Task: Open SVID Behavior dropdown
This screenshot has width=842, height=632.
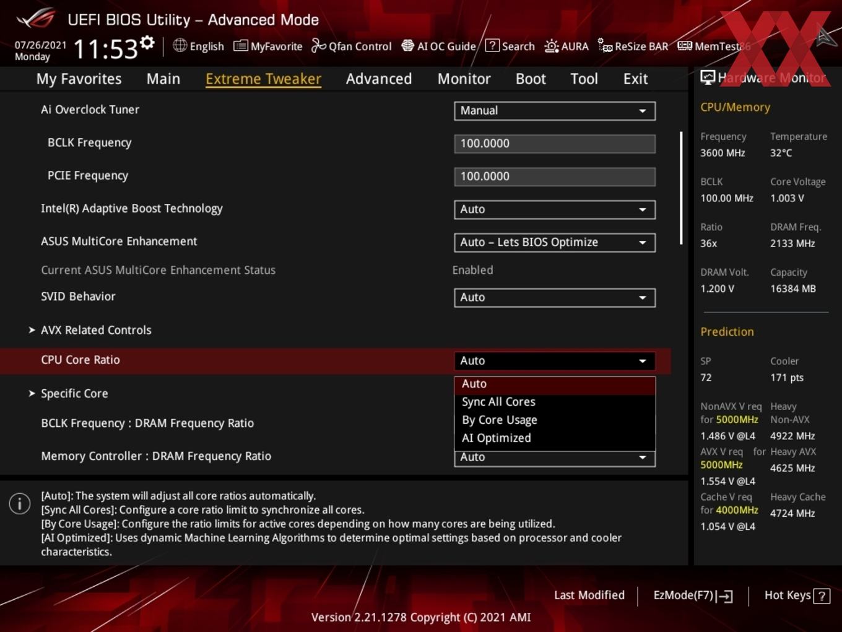Action: 555,297
